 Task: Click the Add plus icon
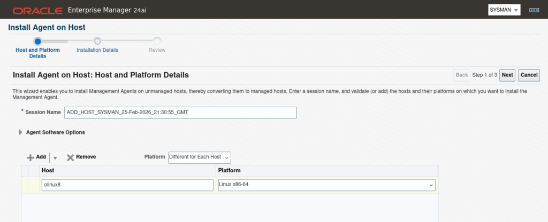pyautogui.click(x=31, y=157)
